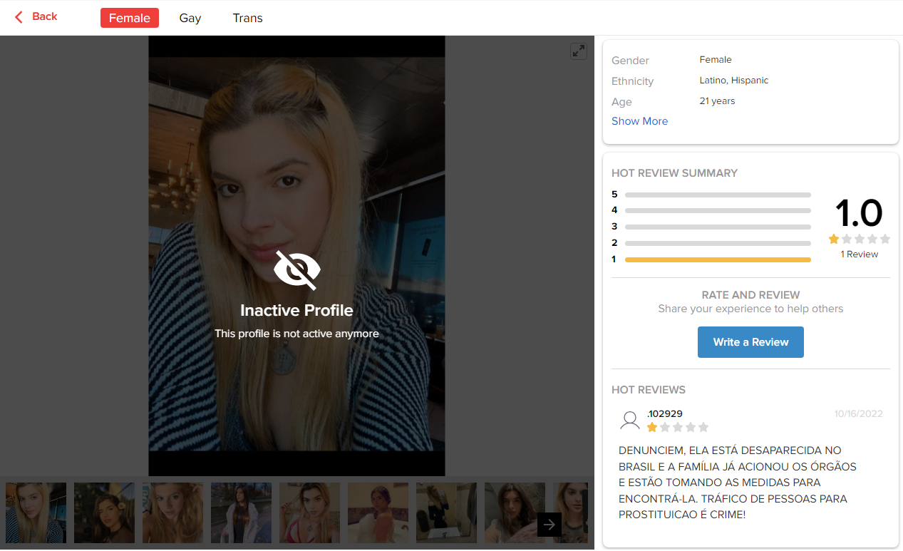Viewport: 903px width, 551px height.
Task: Switch to the Gay tab
Action: click(x=190, y=18)
